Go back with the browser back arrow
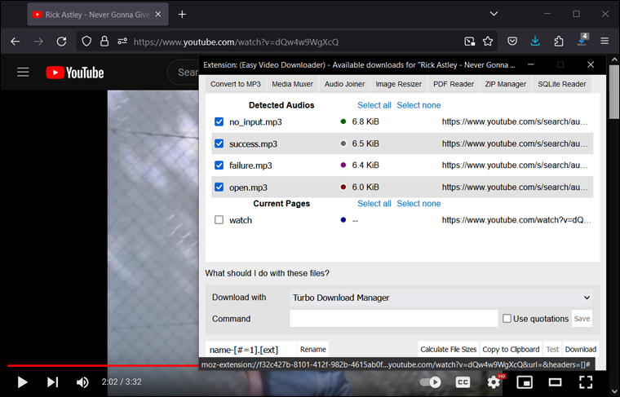This screenshot has width=620, height=397. (15, 42)
